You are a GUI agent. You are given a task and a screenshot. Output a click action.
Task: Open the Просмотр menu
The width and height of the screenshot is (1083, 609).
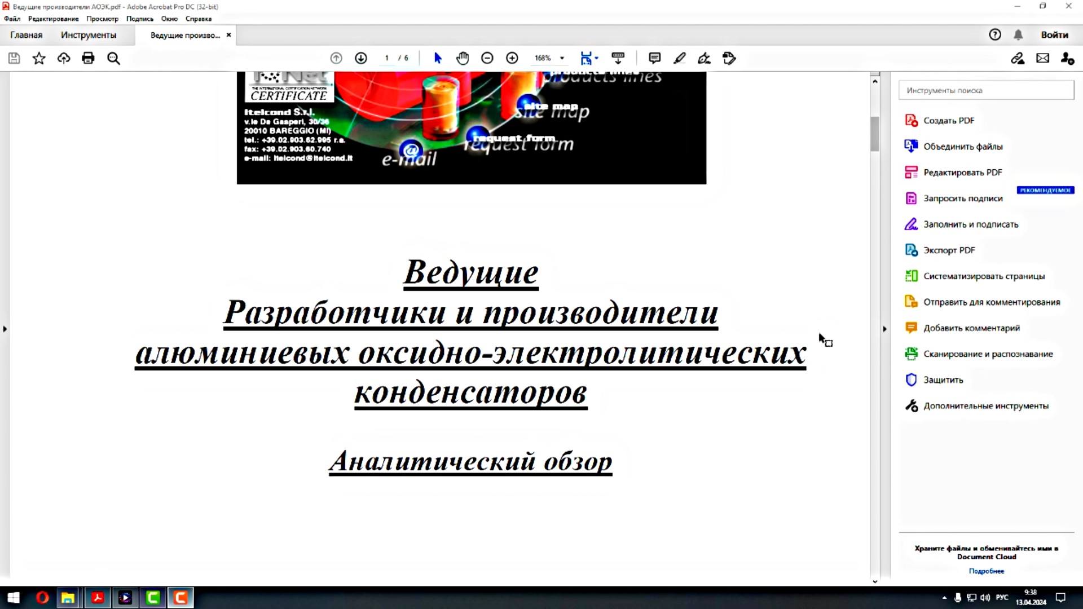[x=103, y=19]
